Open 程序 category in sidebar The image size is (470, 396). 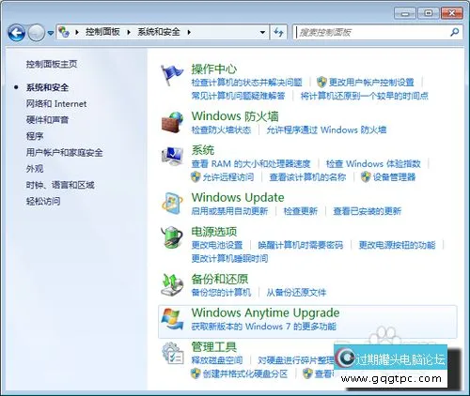tap(35, 136)
